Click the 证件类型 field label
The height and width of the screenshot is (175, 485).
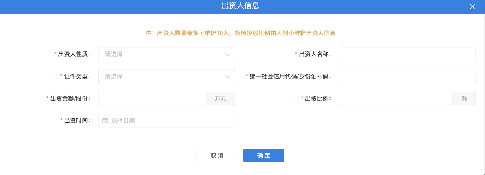(x=77, y=76)
